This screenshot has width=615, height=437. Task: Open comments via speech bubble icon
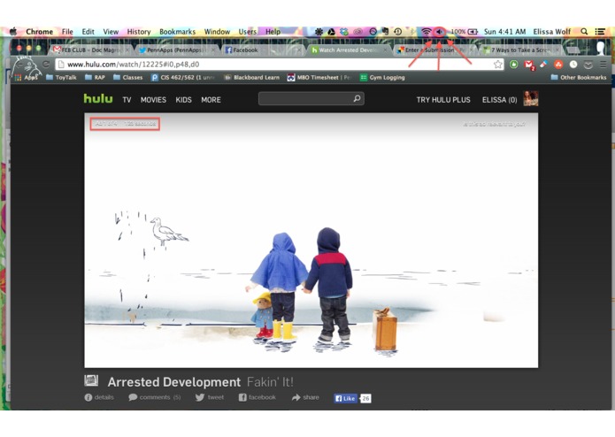point(133,397)
